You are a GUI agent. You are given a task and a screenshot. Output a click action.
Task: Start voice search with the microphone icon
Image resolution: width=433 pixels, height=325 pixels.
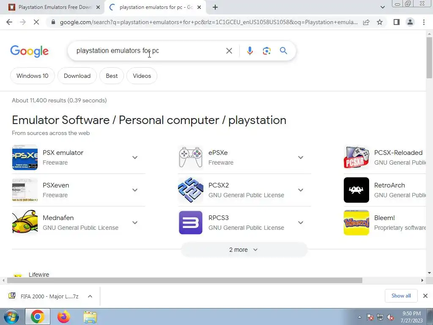(x=249, y=51)
